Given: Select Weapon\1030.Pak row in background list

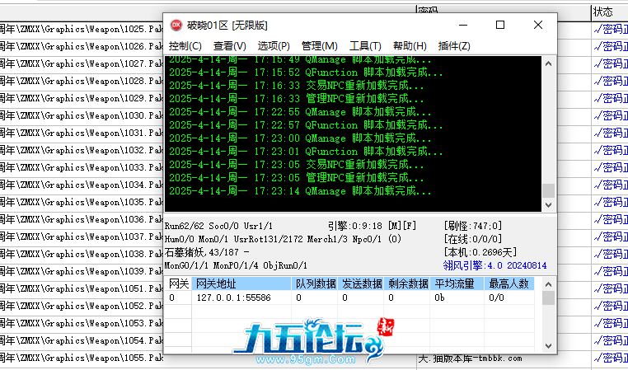Looking at the screenshot, I should pos(82,115).
